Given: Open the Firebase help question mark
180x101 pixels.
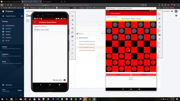Looking at the screenshot, I should point(176,15).
